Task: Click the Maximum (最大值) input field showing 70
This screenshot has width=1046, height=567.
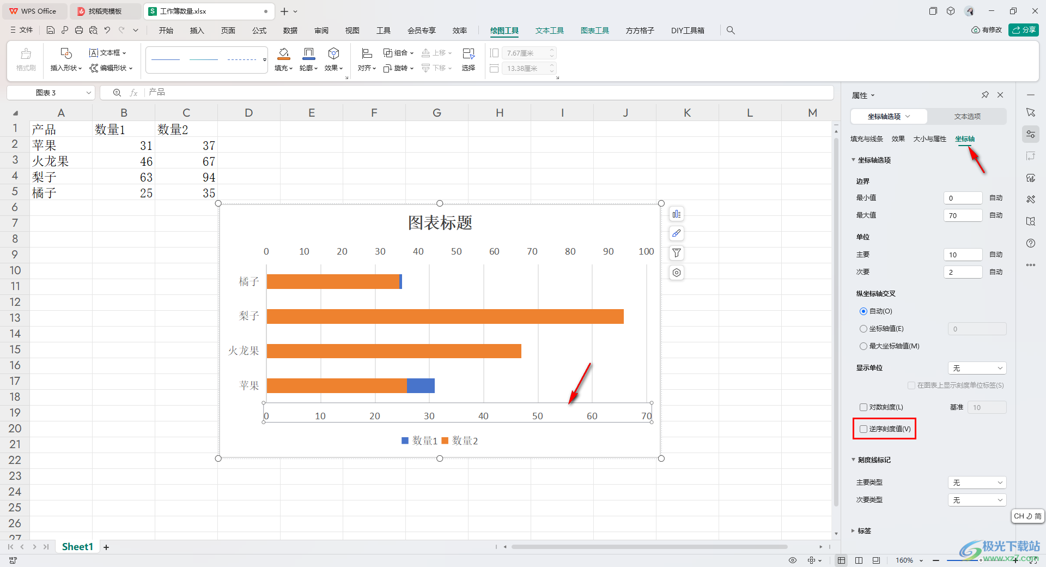Action: point(963,215)
